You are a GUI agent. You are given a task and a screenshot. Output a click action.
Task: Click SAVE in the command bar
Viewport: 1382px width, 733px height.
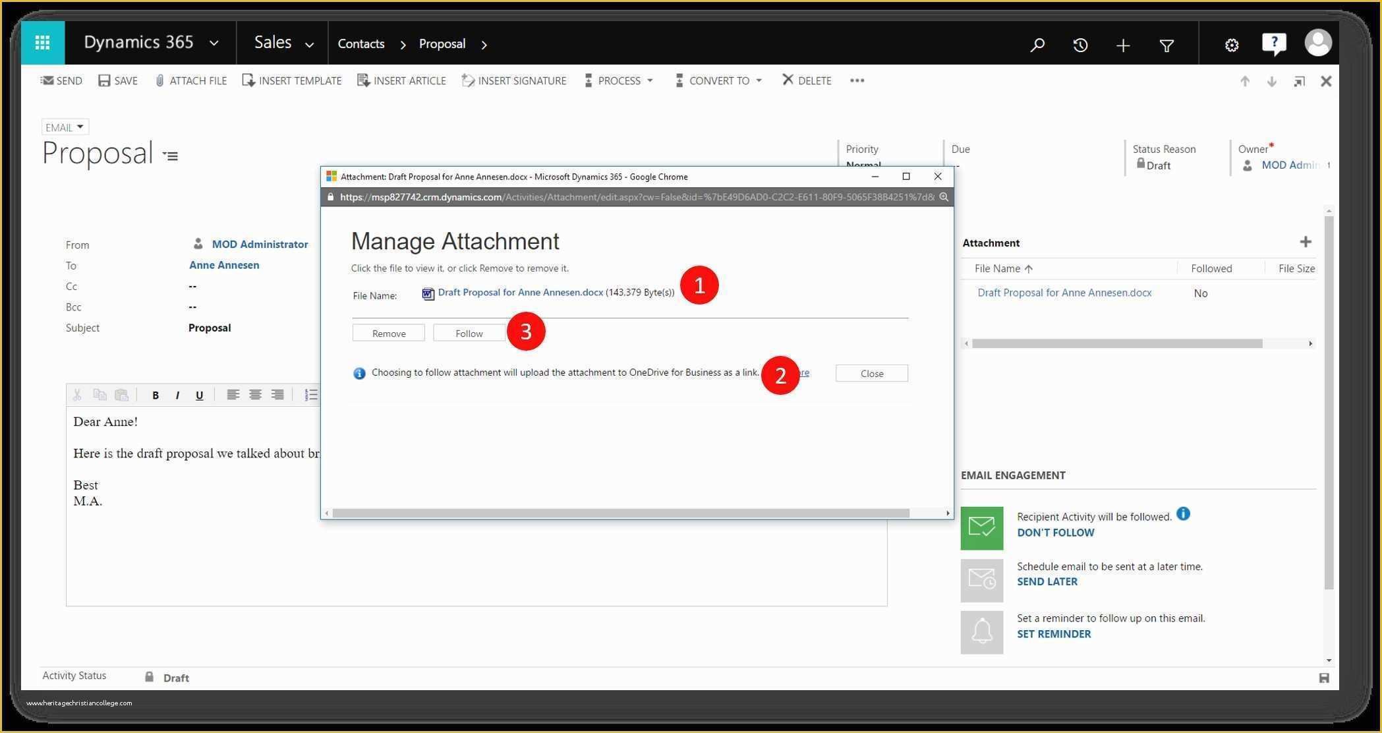(x=118, y=80)
